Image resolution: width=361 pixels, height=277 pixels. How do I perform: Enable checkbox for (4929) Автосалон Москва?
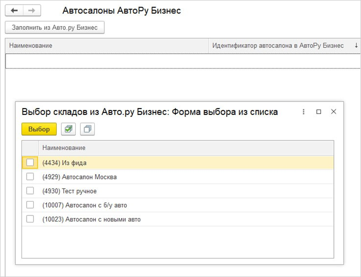click(30, 176)
